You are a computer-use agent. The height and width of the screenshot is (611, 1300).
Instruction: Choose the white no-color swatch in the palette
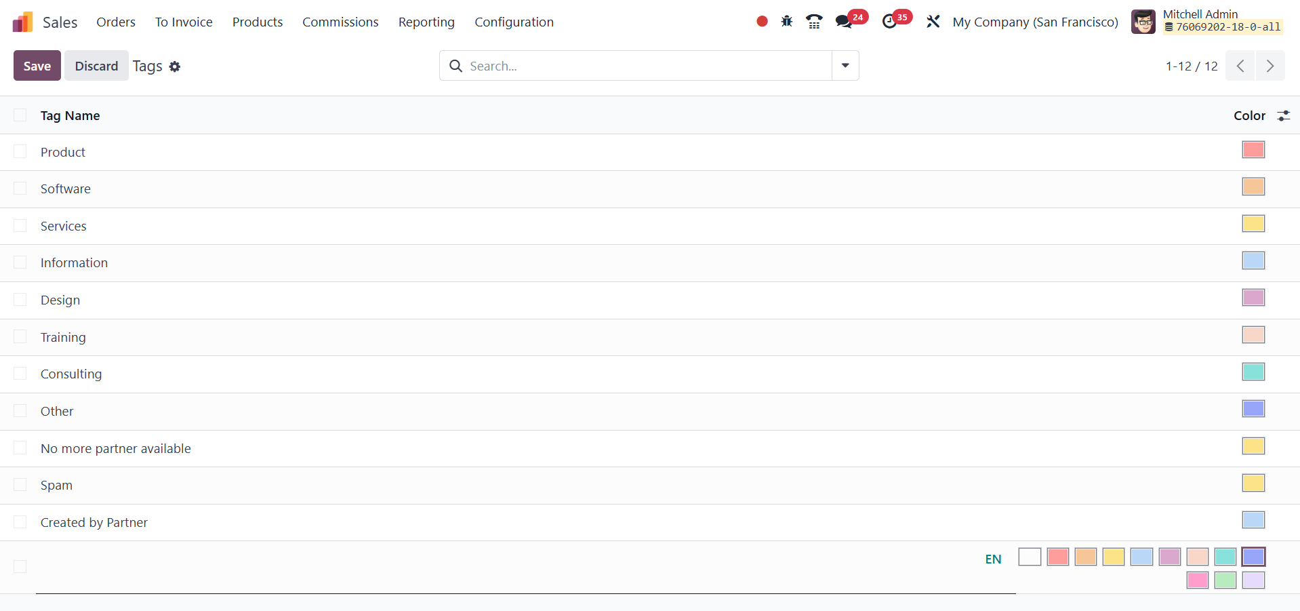(x=1030, y=557)
